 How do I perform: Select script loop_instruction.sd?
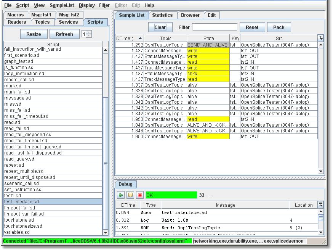click(53, 73)
